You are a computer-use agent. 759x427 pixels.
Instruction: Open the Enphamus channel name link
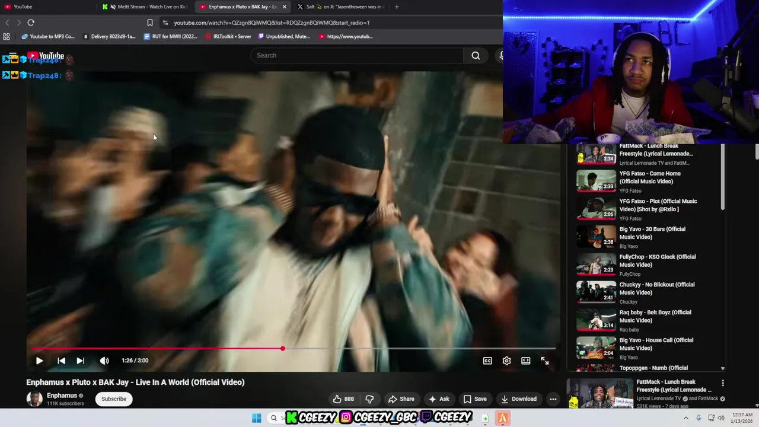pyautogui.click(x=62, y=396)
